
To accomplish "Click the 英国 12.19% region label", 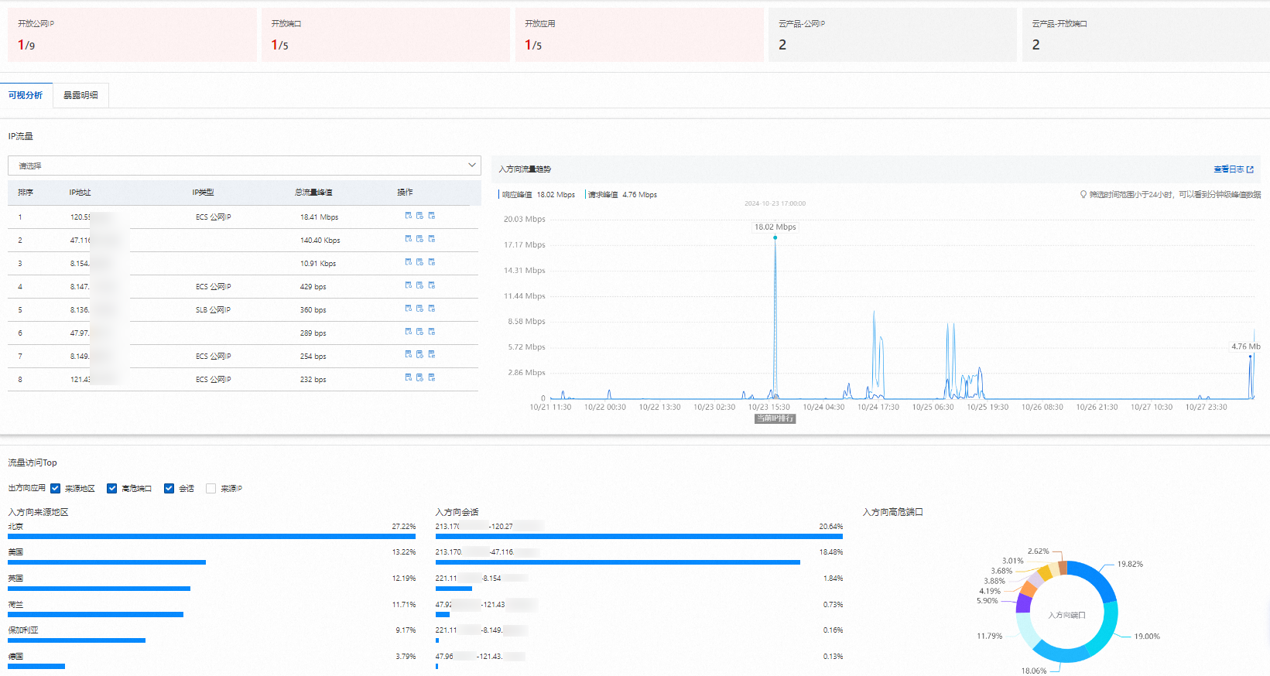I will click(x=15, y=579).
